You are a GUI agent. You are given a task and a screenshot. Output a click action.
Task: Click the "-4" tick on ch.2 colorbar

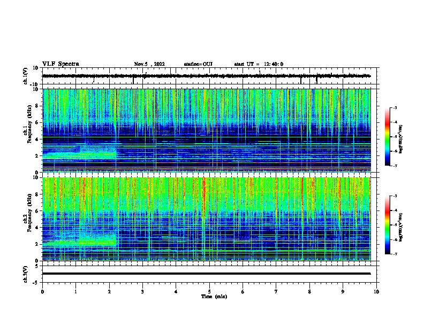tap(395, 211)
